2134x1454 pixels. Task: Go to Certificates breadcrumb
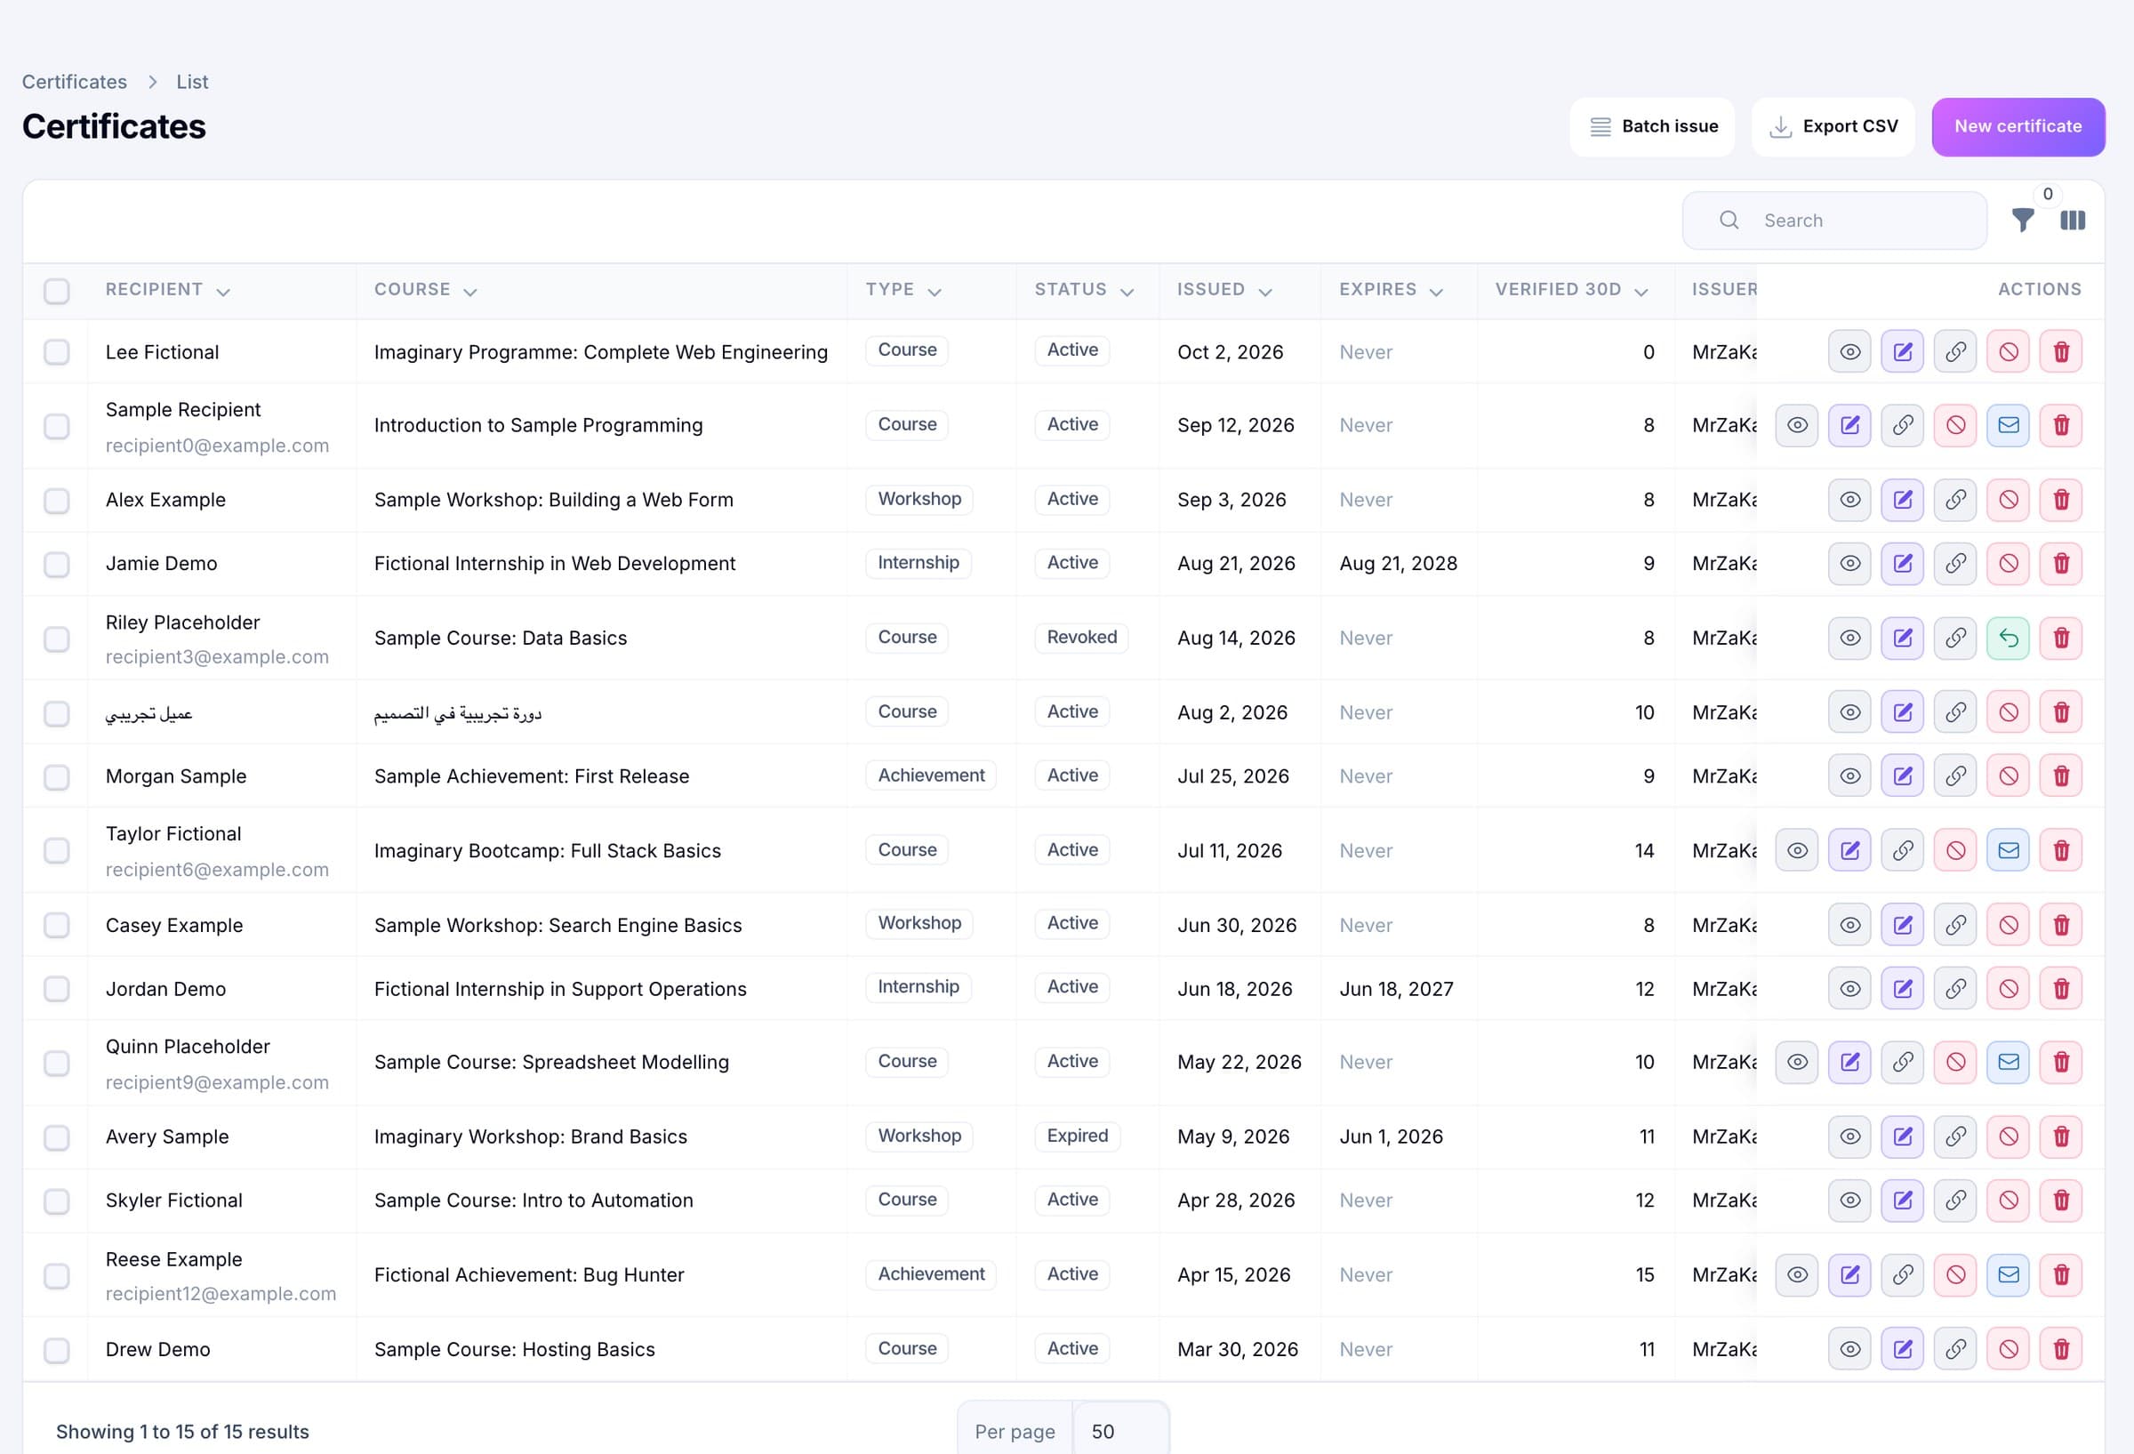tap(75, 82)
